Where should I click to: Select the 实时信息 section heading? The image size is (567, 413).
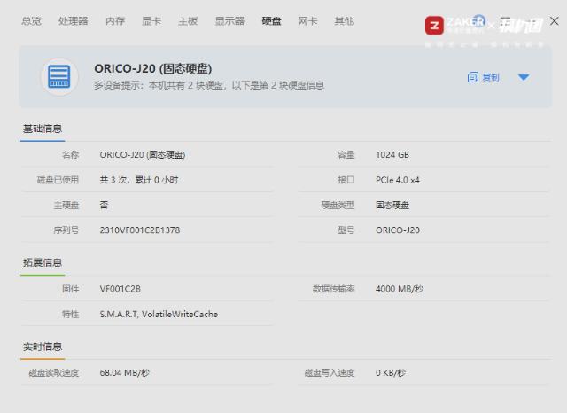tap(43, 347)
